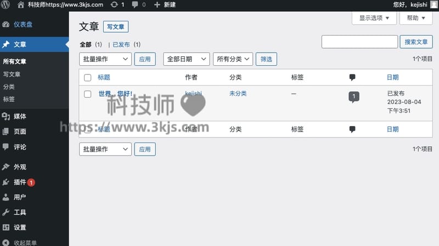Open the post titled 世界，您好!

point(115,94)
